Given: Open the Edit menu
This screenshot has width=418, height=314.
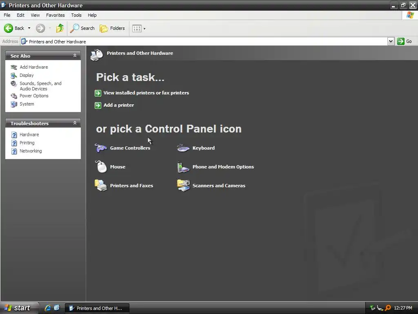Looking at the screenshot, I should pos(20,15).
